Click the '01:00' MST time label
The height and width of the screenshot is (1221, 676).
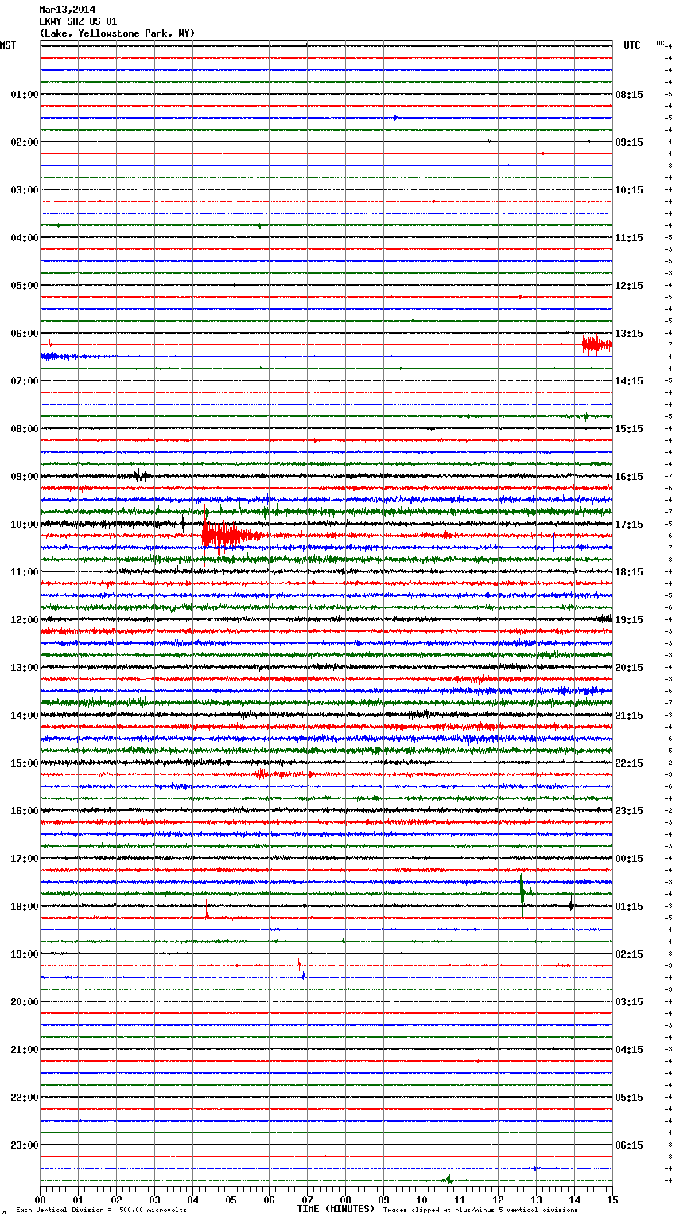(x=25, y=95)
